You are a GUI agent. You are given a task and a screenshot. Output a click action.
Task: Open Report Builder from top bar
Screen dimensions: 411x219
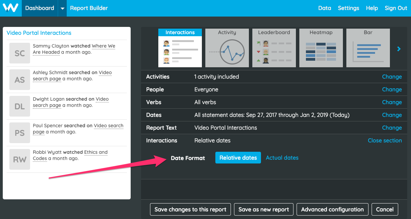(89, 8)
